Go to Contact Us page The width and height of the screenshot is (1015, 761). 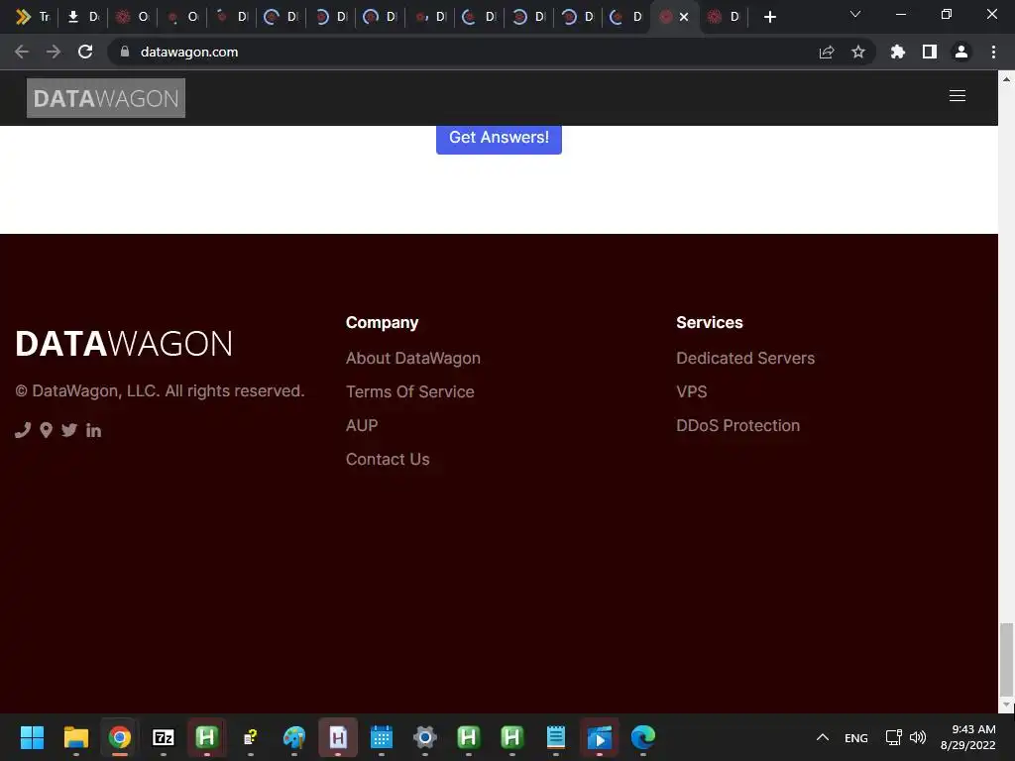(388, 459)
